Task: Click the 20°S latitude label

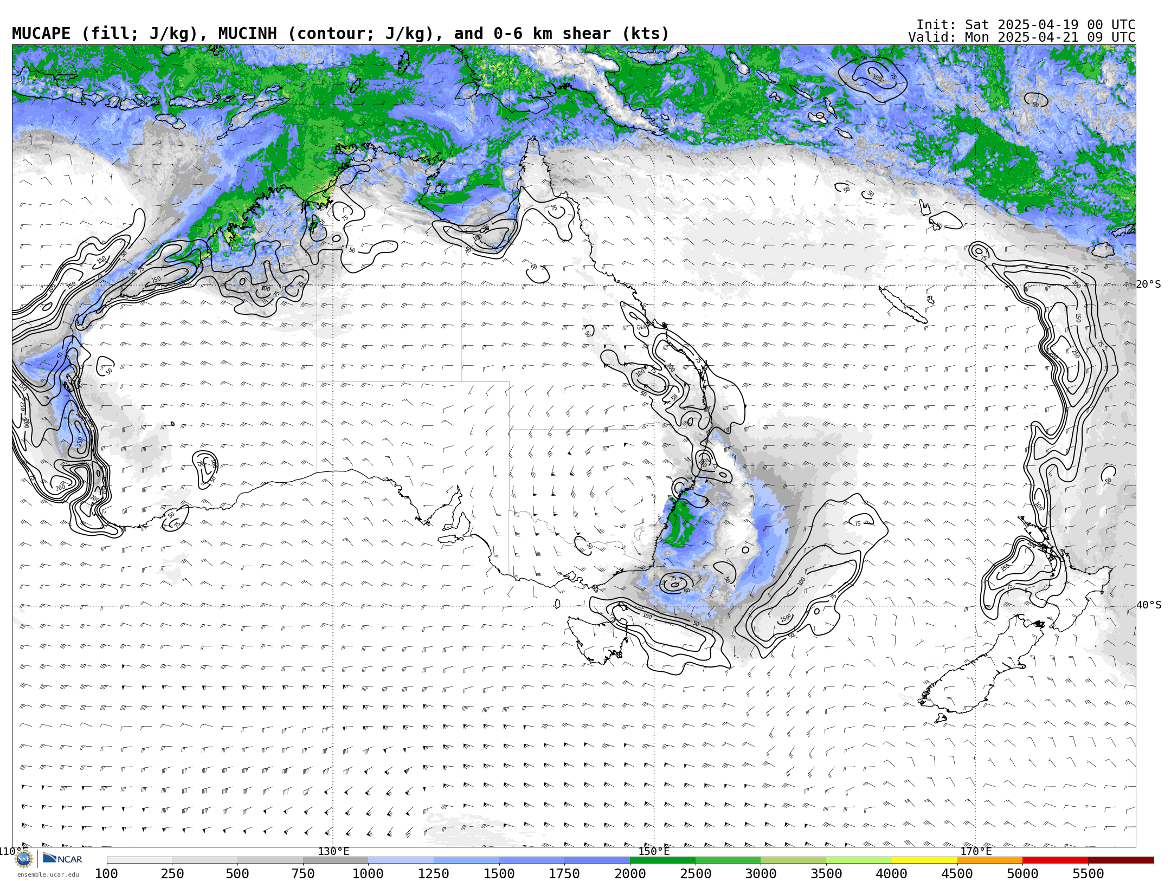Action: [1149, 284]
